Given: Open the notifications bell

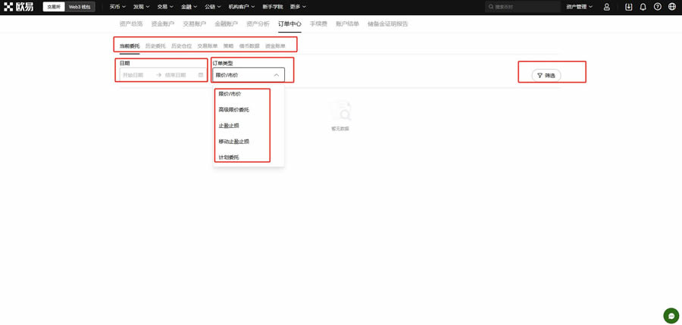Looking at the screenshot, I should point(643,7).
